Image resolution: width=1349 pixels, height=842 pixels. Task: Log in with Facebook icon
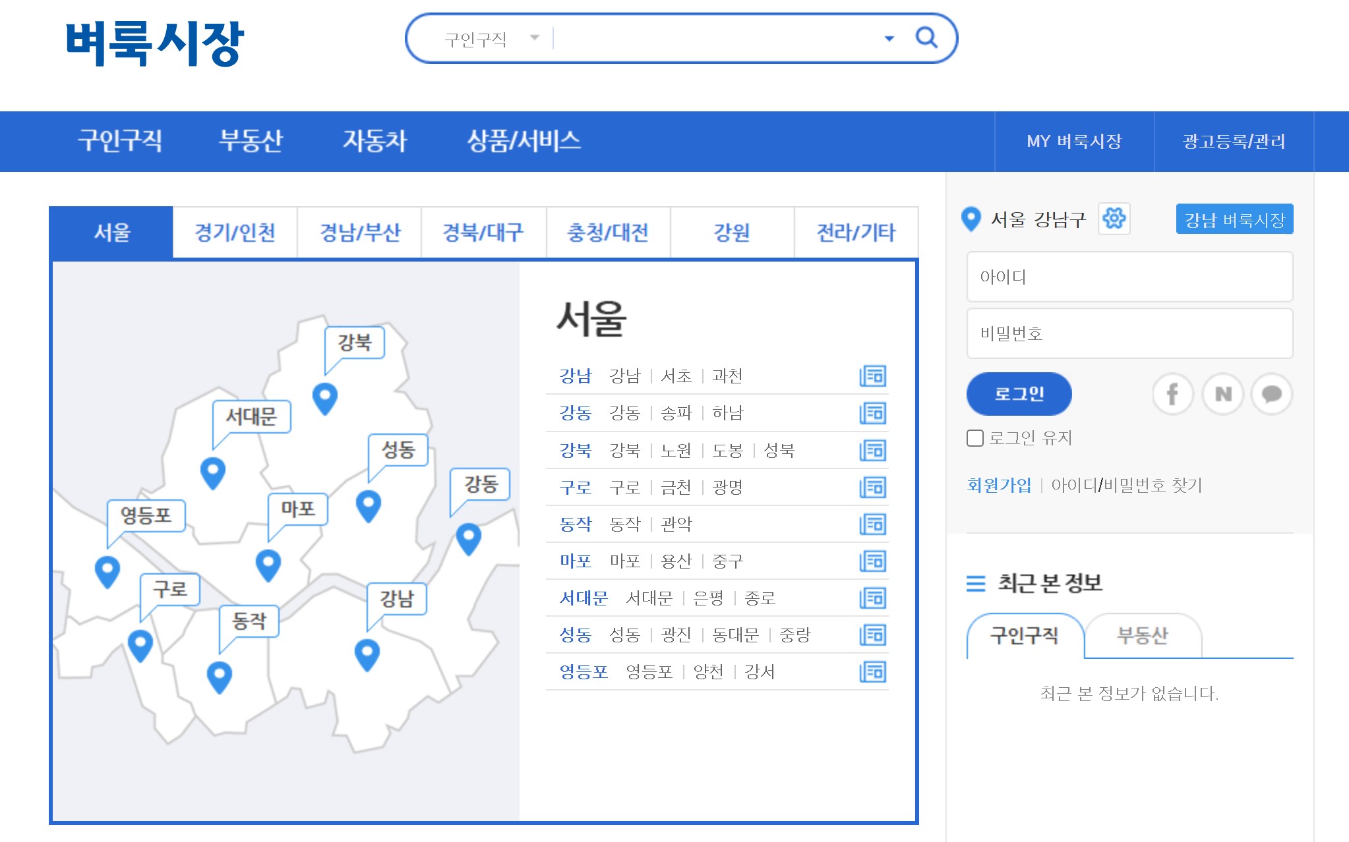point(1172,394)
